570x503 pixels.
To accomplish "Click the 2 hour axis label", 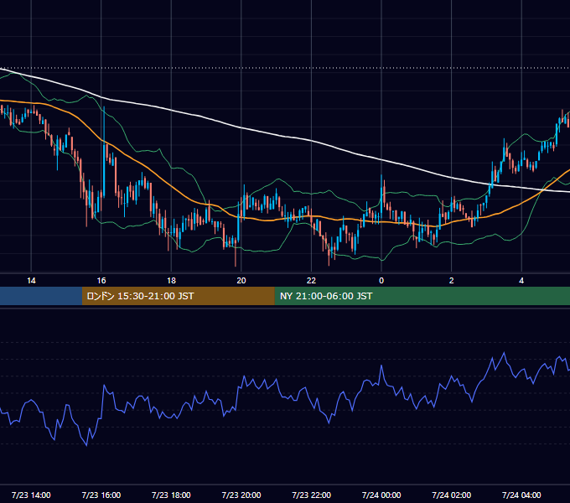I will click(x=452, y=281).
